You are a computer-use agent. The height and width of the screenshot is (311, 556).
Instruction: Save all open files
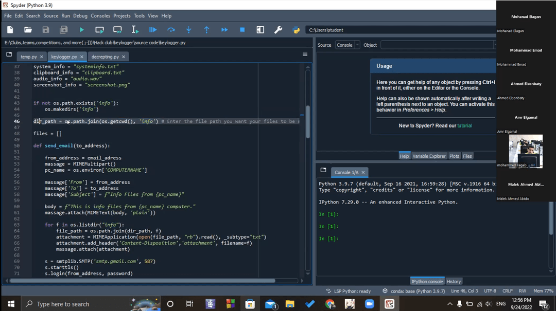63,30
